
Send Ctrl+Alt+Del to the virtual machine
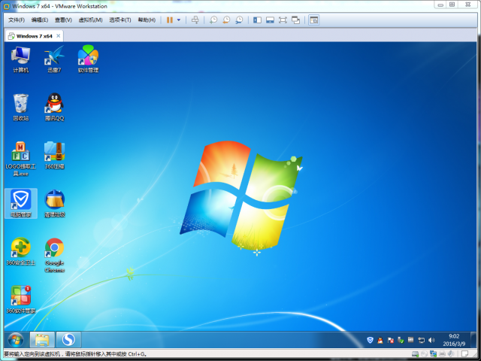[x=195, y=20]
